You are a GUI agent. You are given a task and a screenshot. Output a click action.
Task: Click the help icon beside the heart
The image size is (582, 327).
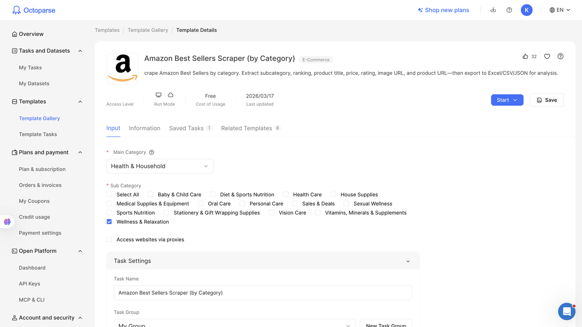coord(561,57)
